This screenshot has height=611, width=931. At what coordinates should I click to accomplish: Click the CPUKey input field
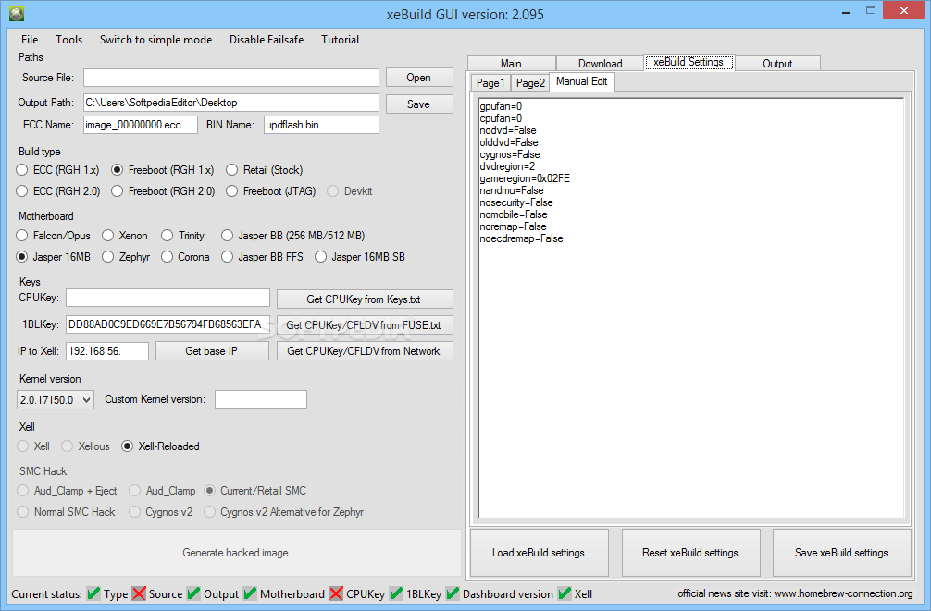168,298
